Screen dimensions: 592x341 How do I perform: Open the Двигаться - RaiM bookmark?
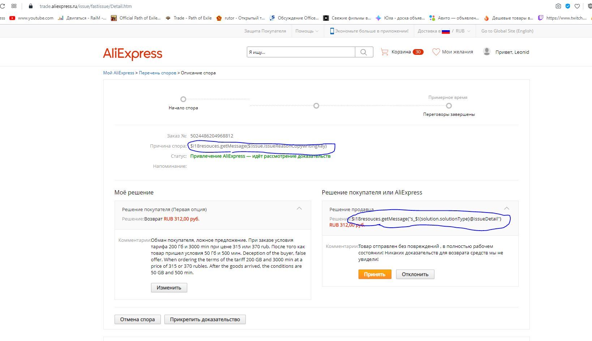[82, 18]
